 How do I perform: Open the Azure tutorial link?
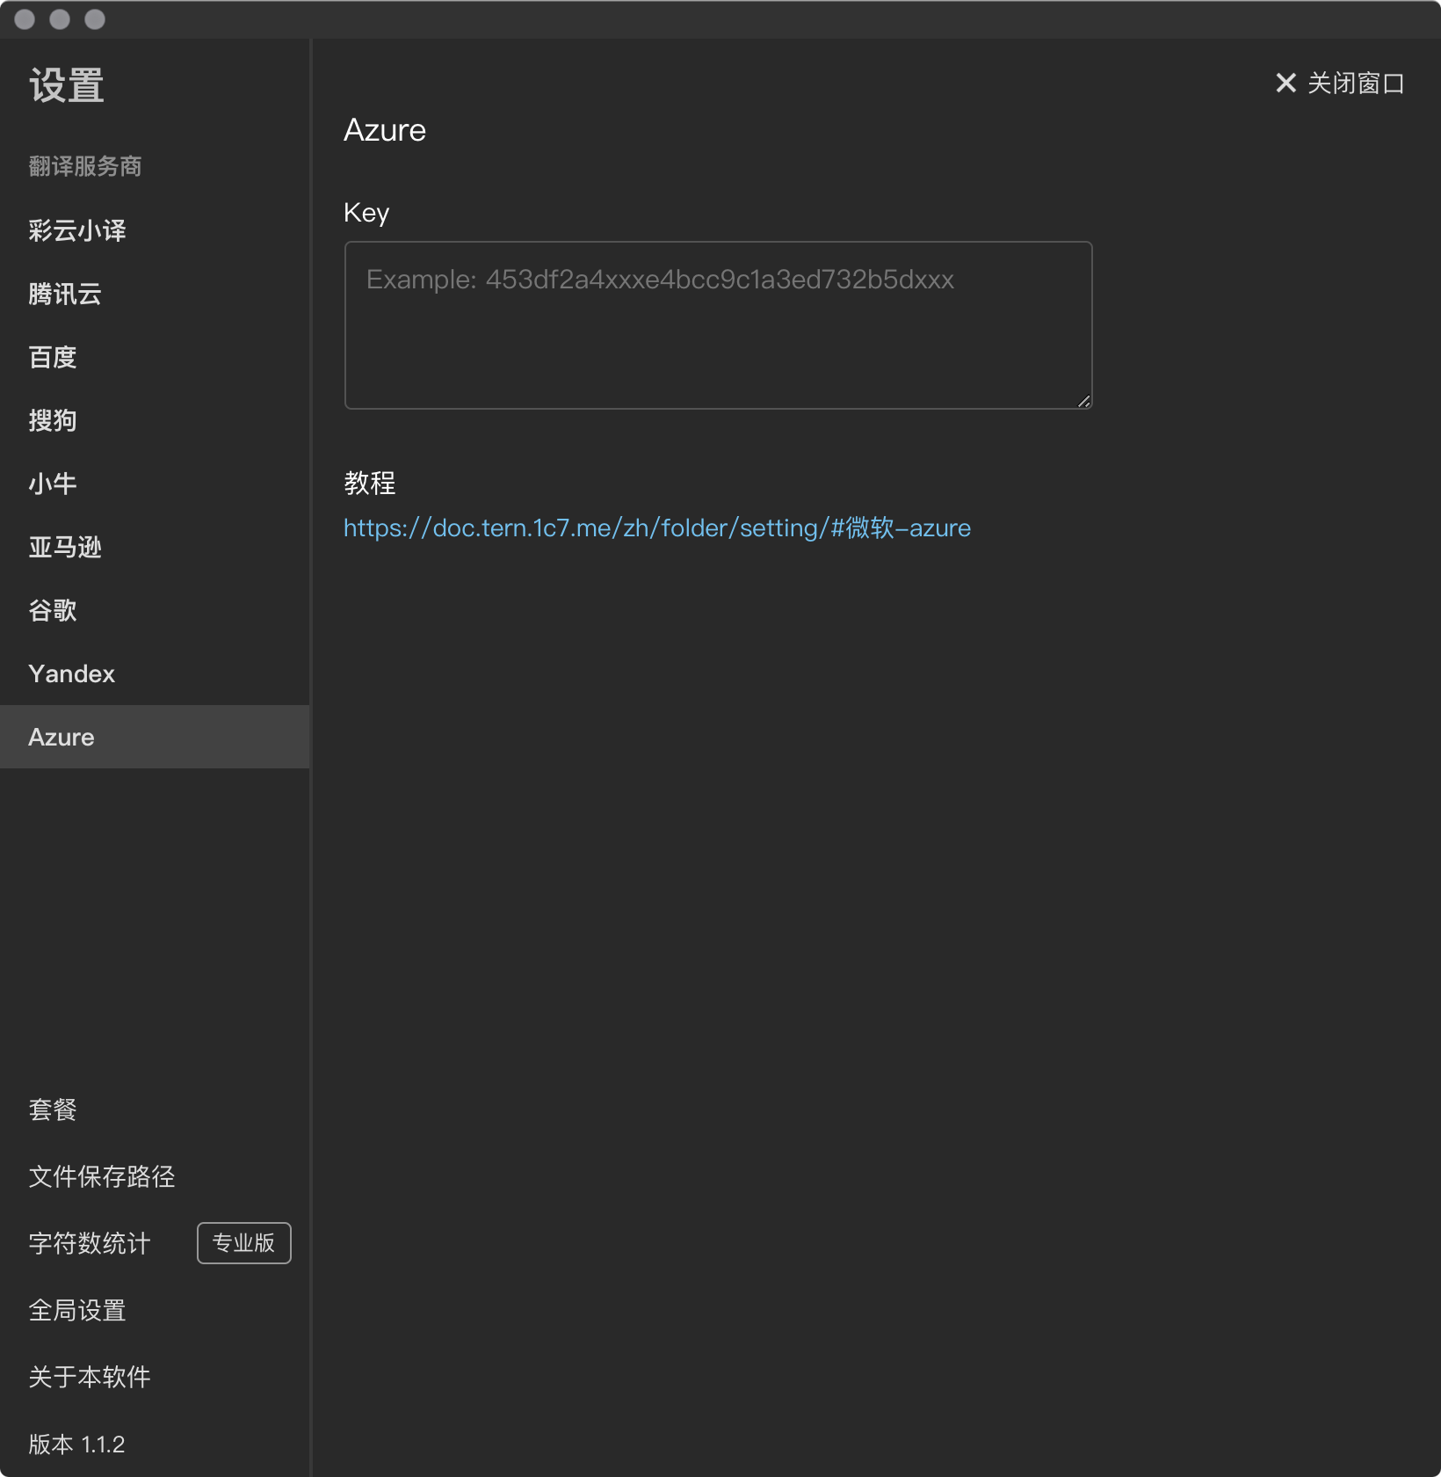click(x=656, y=528)
